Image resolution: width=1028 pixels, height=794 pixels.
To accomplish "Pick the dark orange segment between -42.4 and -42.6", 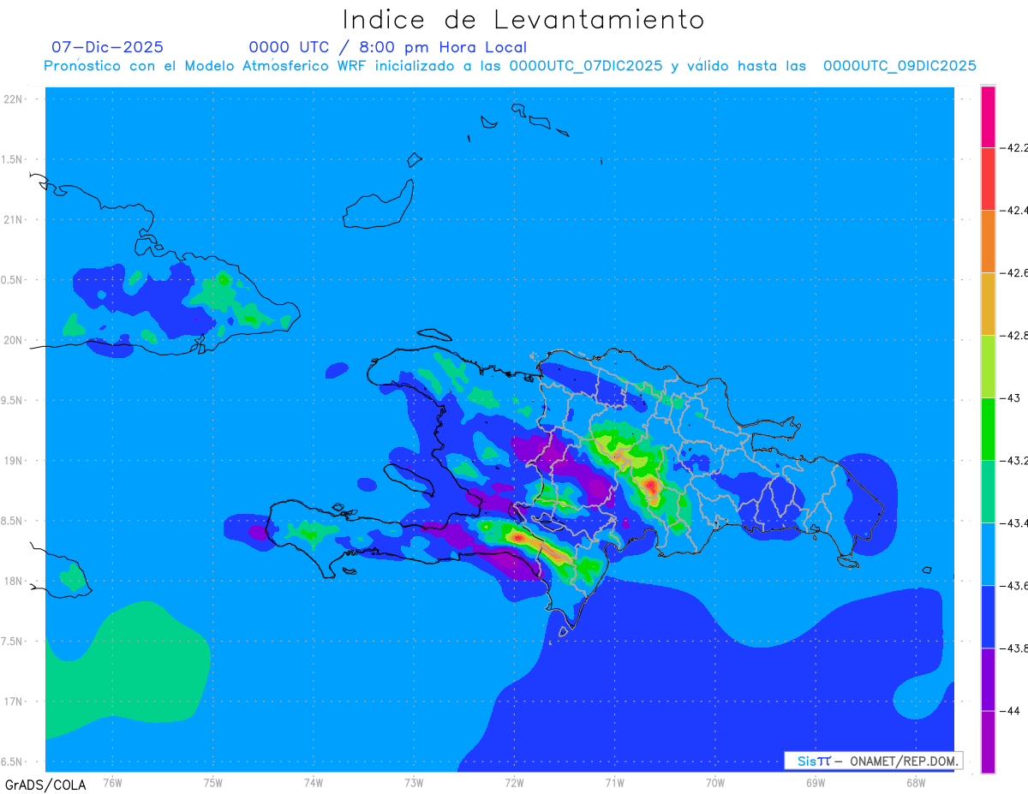I will pyautogui.click(x=988, y=241).
